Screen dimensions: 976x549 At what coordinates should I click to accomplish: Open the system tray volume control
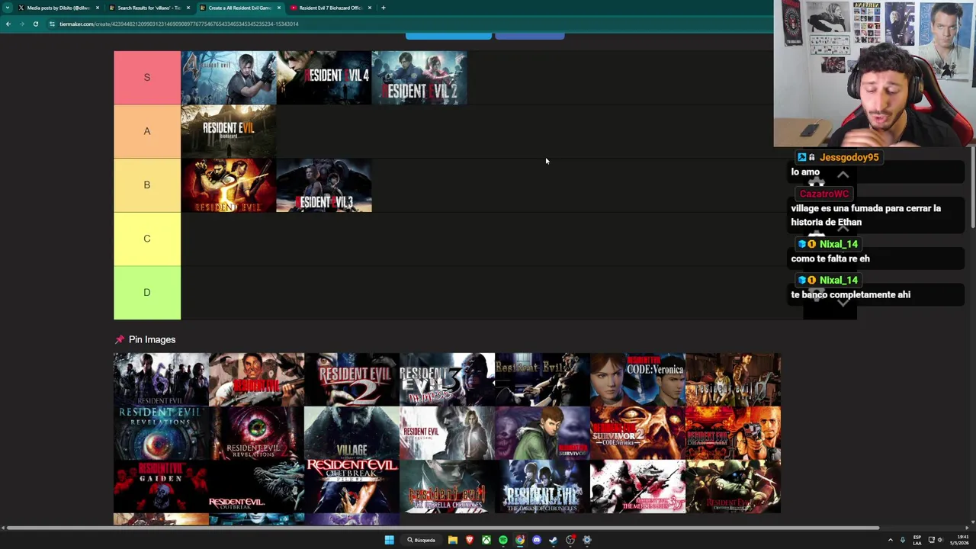click(940, 540)
